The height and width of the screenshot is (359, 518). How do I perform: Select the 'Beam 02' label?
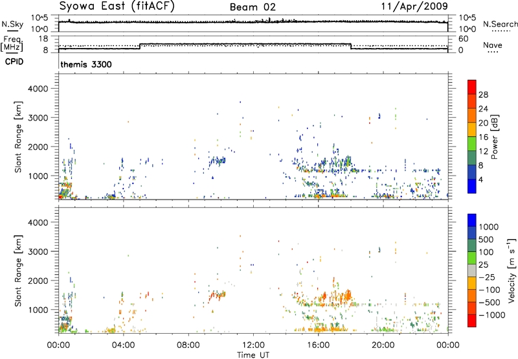click(253, 7)
